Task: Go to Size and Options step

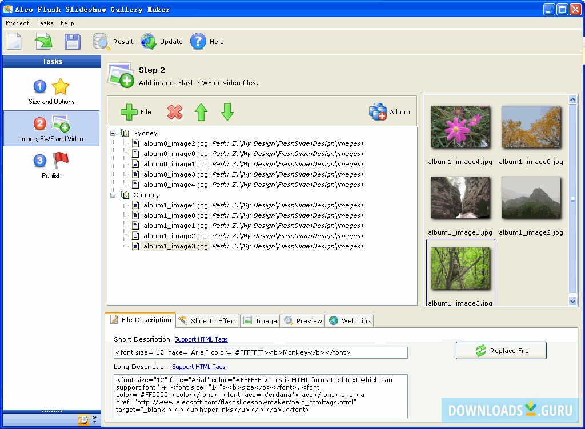Action: (51, 91)
